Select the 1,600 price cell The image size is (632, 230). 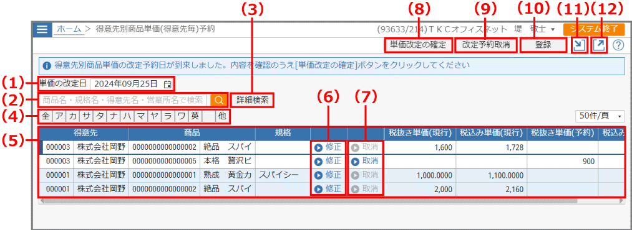(420, 147)
